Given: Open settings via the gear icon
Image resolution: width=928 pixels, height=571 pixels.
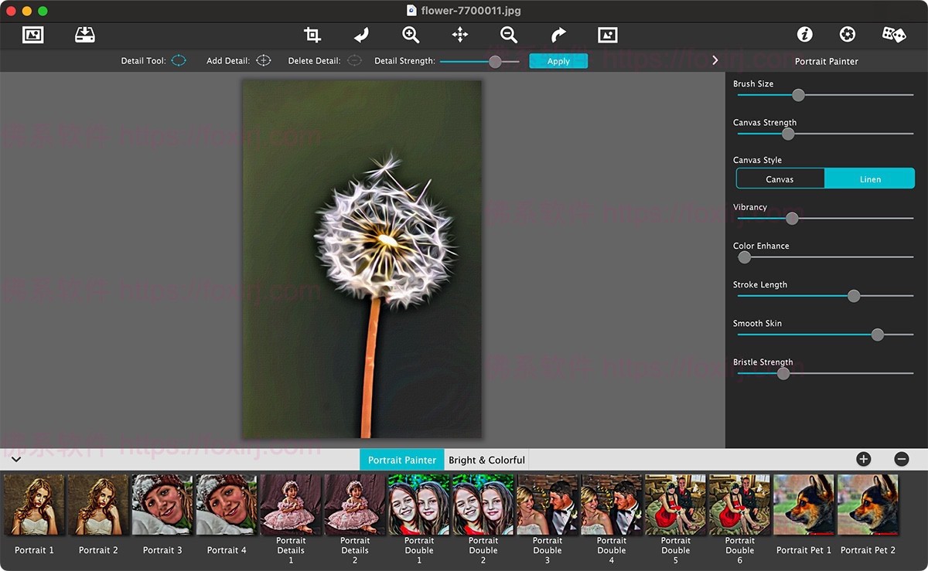Looking at the screenshot, I should coord(847,34).
